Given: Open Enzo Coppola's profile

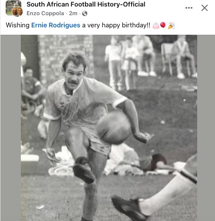Looking at the screenshot, I should click(x=45, y=13).
